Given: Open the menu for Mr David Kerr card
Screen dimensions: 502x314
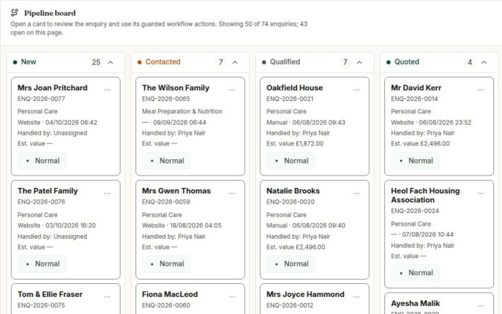Looking at the screenshot, I should pyautogui.click(x=481, y=90).
